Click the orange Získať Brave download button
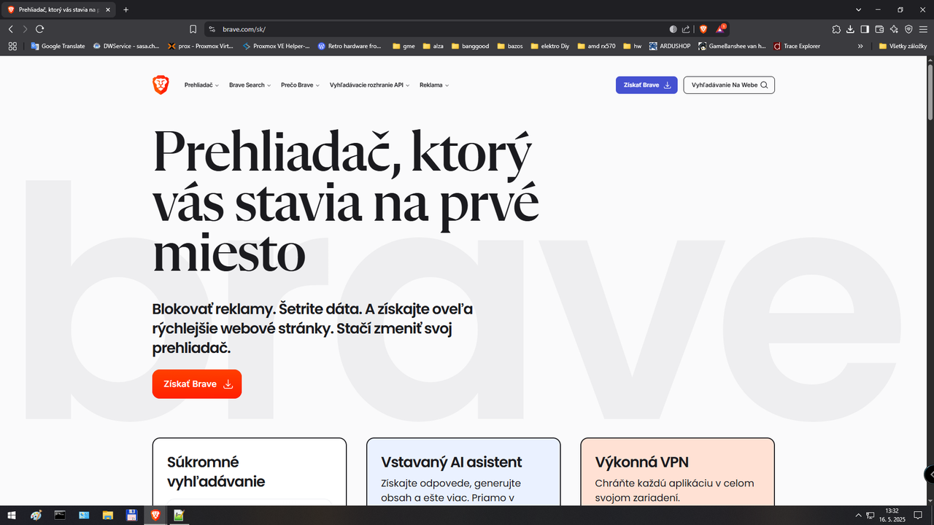The height and width of the screenshot is (525, 934). tap(197, 384)
